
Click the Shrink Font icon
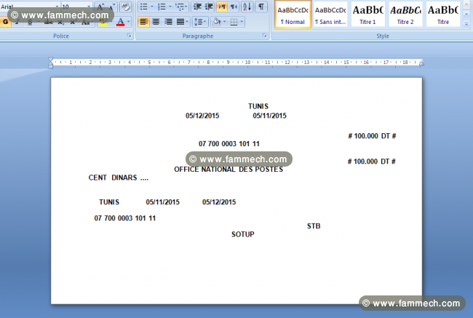pyautogui.click(x=111, y=7)
